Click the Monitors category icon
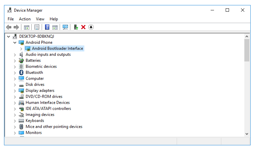Viewport: 255px width, 150px height. coord(21,133)
